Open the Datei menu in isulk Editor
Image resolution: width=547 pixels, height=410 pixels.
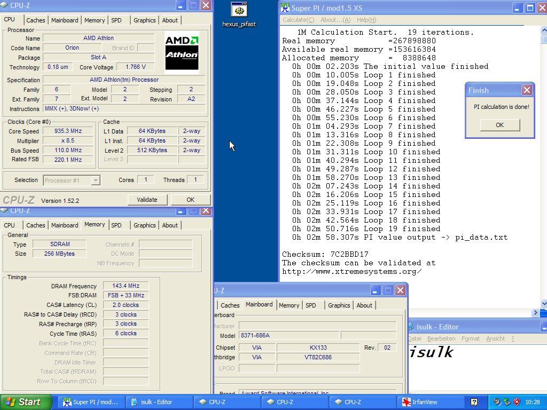point(415,338)
